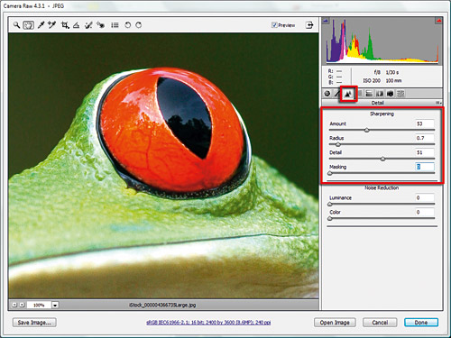451x338 pixels.
Task: Click the Masking label
Action: (x=338, y=167)
